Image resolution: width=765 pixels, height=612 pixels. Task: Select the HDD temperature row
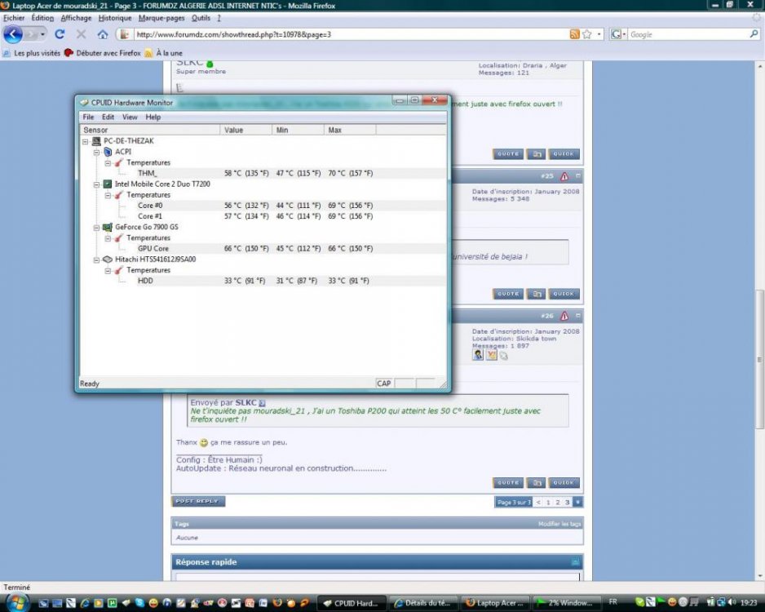pos(145,281)
